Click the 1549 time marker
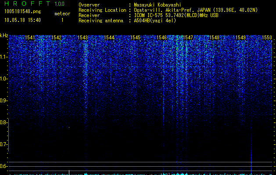Screen dimensions: 276x175 (x=240, y=38)
